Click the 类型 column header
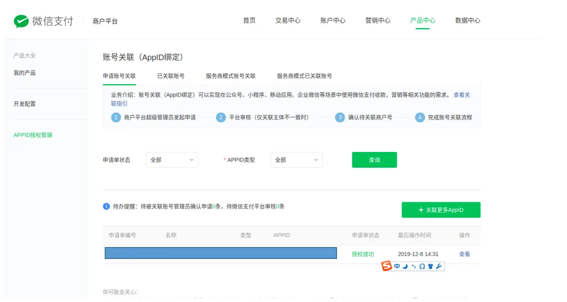Viewport: 567px width, 302px height. click(246, 235)
